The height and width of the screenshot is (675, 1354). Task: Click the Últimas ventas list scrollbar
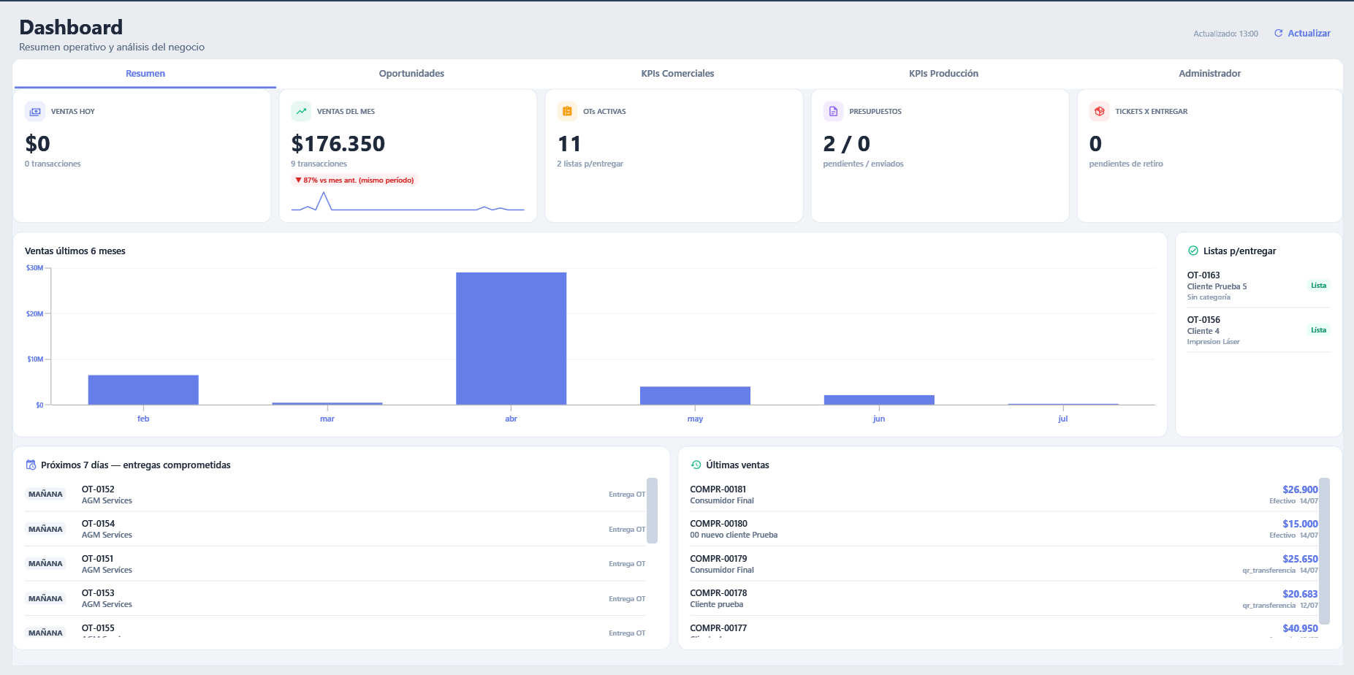pyautogui.click(x=1324, y=551)
